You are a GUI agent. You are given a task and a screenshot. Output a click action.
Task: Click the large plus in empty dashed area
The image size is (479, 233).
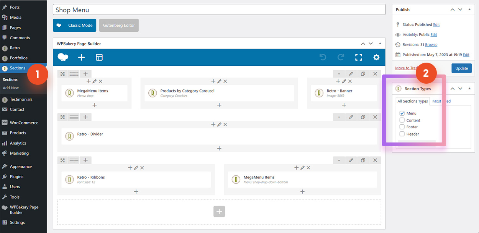(x=219, y=212)
